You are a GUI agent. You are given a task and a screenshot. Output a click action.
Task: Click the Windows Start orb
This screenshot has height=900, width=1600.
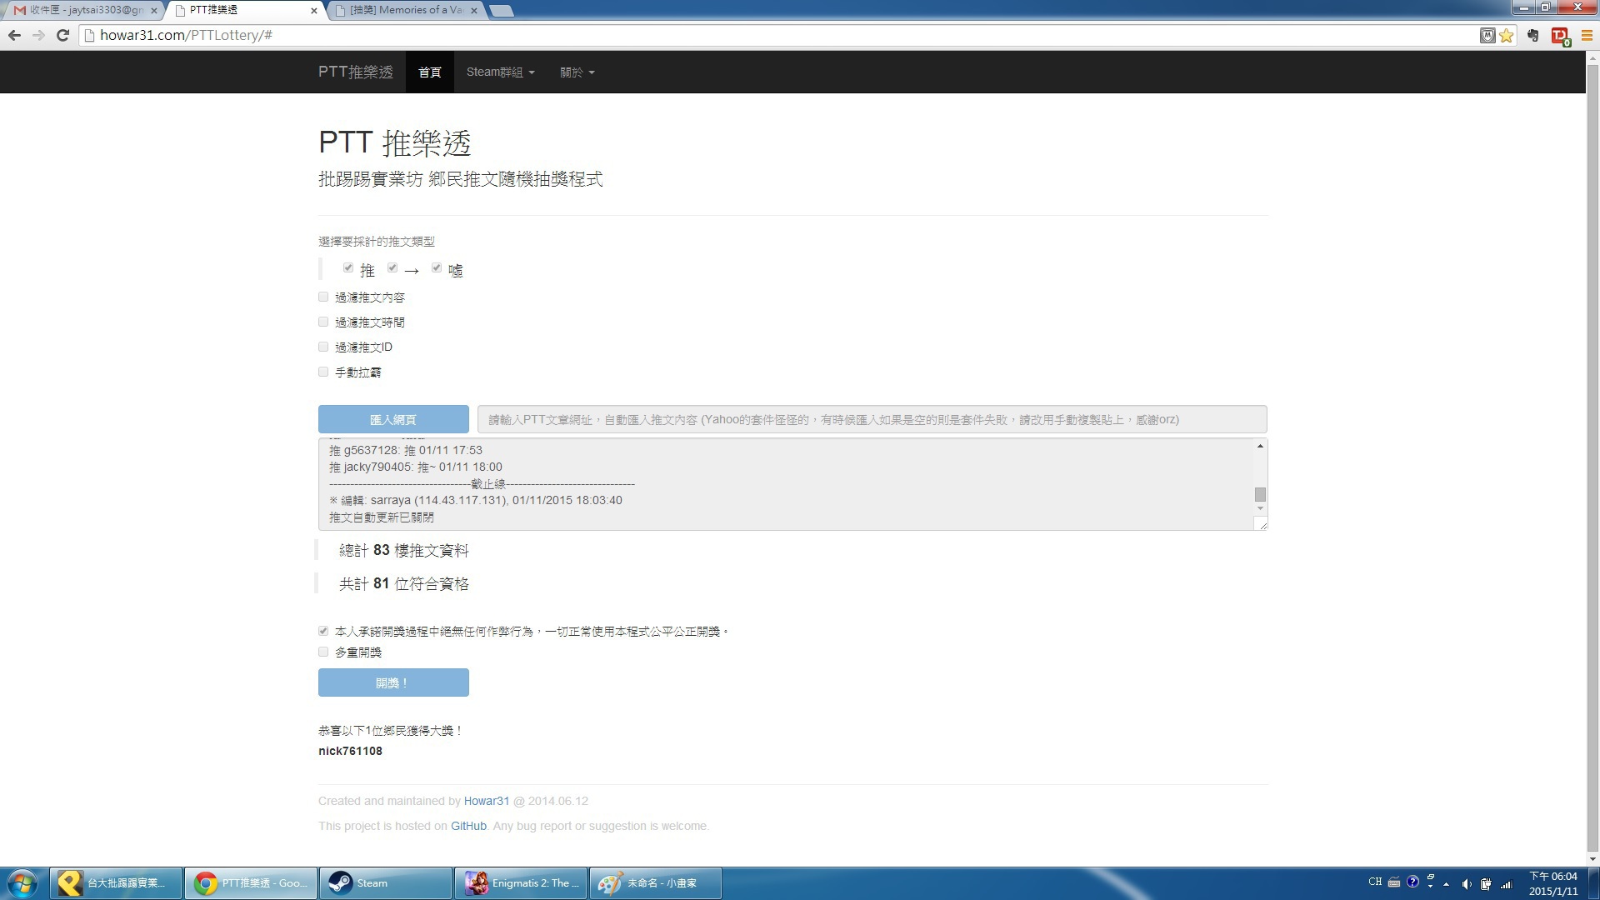click(22, 882)
